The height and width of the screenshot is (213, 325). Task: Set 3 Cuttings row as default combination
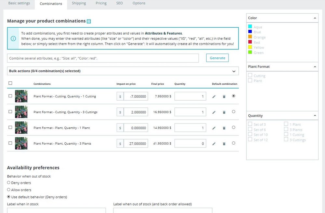coord(234,112)
